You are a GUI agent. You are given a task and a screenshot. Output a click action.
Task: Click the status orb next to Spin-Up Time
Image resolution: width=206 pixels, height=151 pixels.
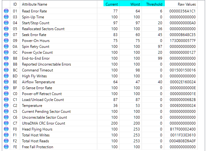tap(6, 17)
